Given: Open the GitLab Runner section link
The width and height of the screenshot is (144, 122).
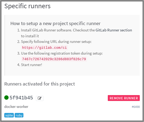Looking at the screenshot, I should [114, 30].
